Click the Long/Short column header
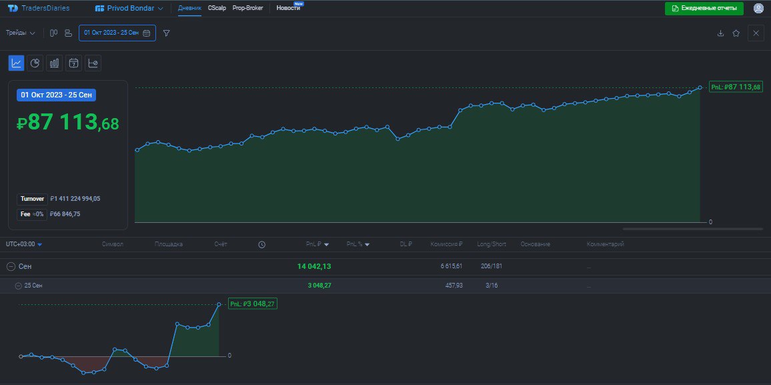The image size is (771, 385). [492, 244]
